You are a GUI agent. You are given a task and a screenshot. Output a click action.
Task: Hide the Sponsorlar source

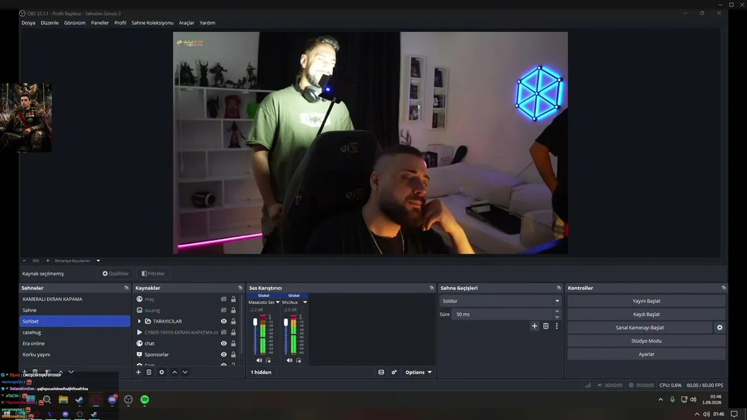pyautogui.click(x=224, y=355)
